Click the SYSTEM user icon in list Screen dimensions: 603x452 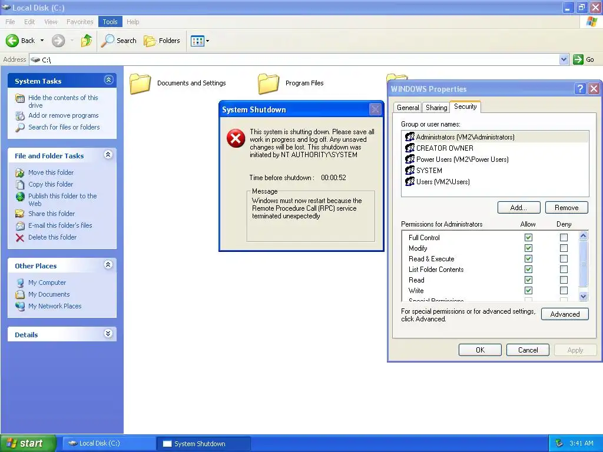pos(410,170)
